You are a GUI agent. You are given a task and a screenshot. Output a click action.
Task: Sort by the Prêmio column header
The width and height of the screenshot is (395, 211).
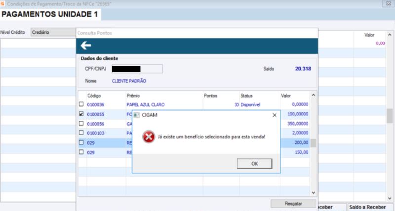(133, 96)
